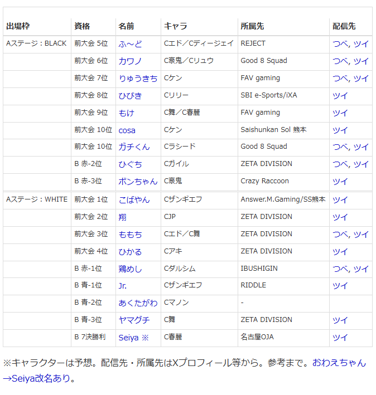Select the RIDDLE team cell
376x395 pixels.
pyautogui.click(x=283, y=285)
